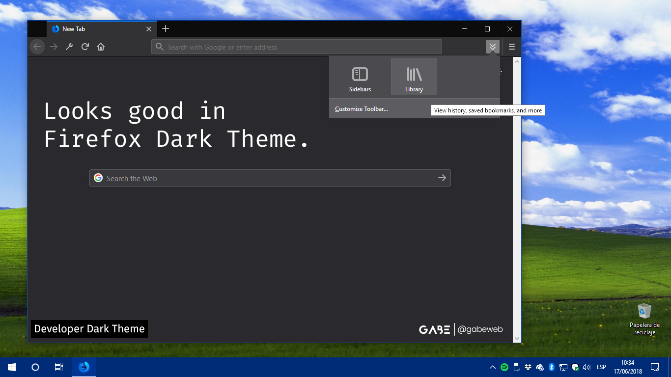Open OneDrive cloud tray icon
The image size is (671, 377).
[x=540, y=367]
